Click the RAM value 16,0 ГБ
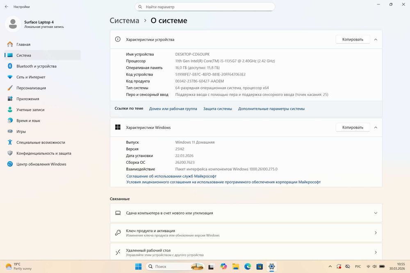Screen dimensions: 410x273 (x=198, y=68)
